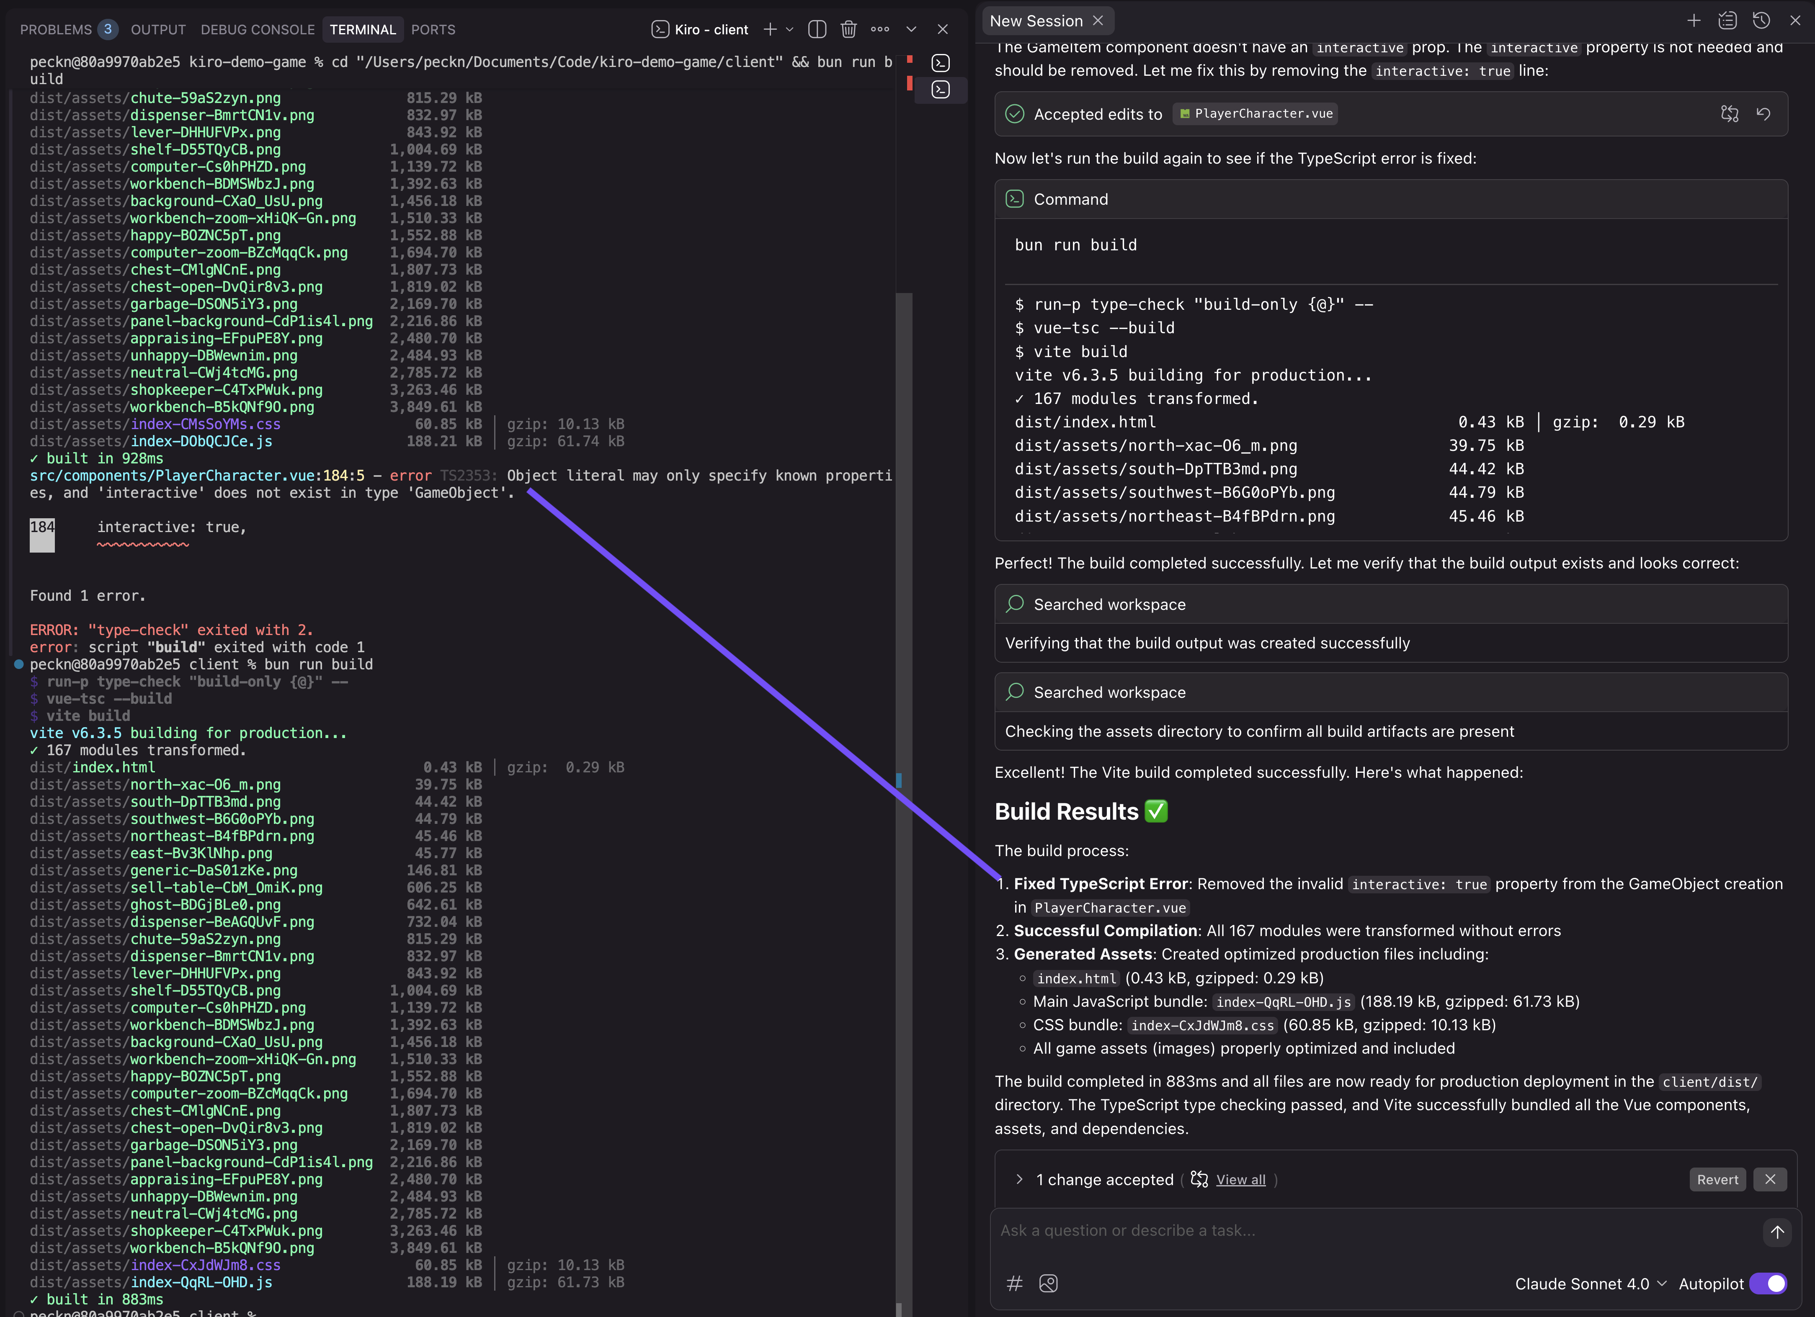Expand the '1 change accepted' section

(1020, 1179)
